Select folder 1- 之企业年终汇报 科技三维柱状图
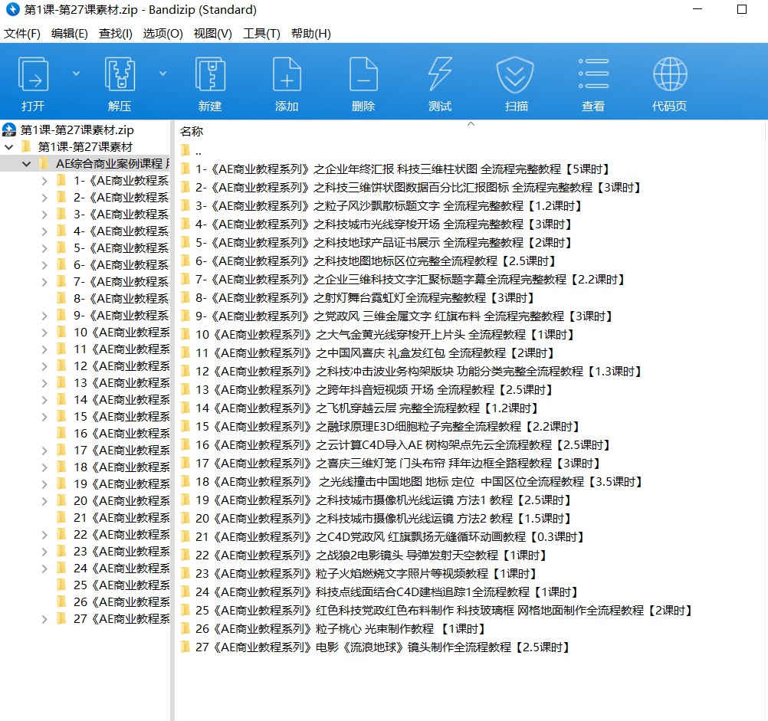Viewport: 768px width, 721px height. pyautogui.click(x=402, y=169)
